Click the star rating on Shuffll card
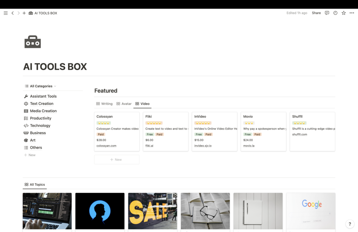The width and height of the screenshot is (358, 232). click(x=299, y=123)
